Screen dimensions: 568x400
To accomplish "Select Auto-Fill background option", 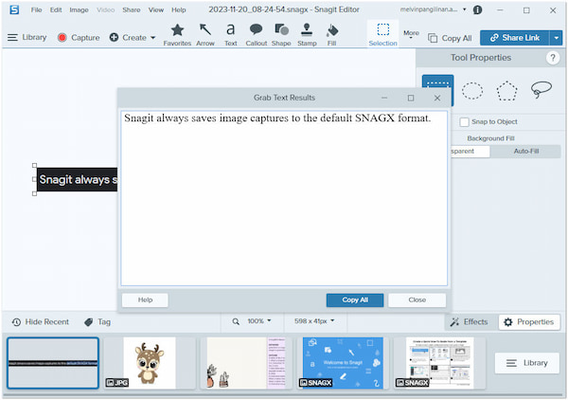I will [x=525, y=152].
